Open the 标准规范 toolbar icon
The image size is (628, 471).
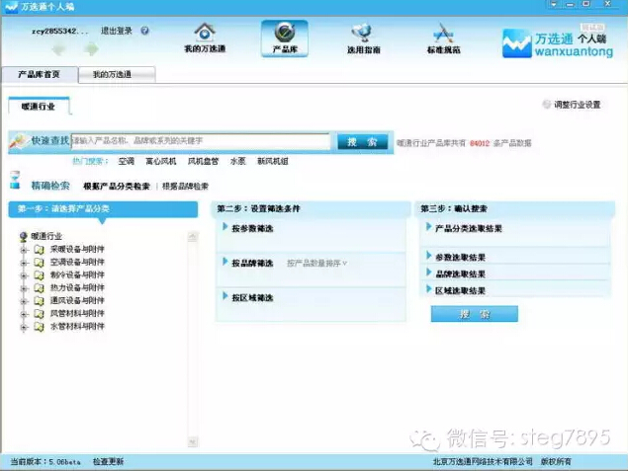point(443,33)
